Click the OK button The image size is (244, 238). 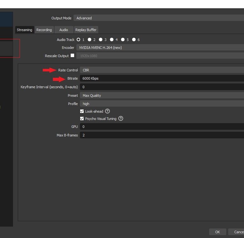[x=218, y=232]
